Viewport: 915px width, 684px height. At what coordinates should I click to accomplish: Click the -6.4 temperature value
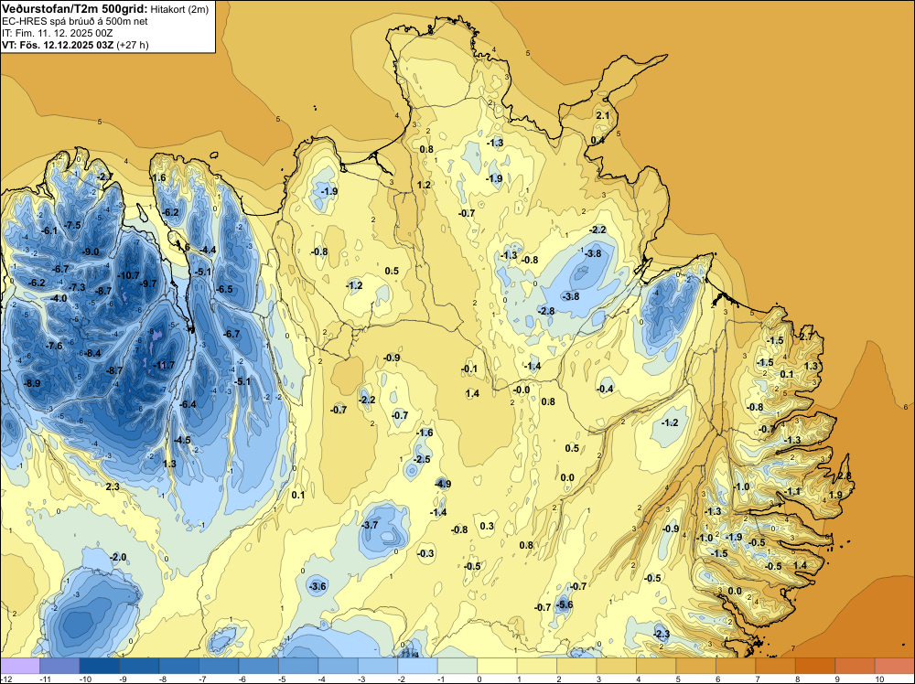click(x=188, y=404)
